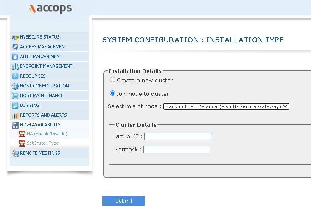This screenshot has height=210, width=311.
Task: Open Remote Meetings menu
Action: click(50, 153)
